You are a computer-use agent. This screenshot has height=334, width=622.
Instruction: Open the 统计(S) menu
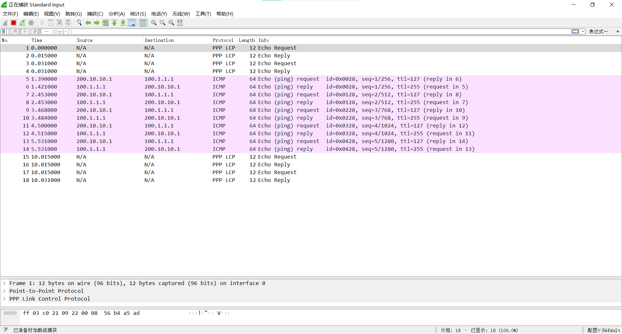(138, 14)
